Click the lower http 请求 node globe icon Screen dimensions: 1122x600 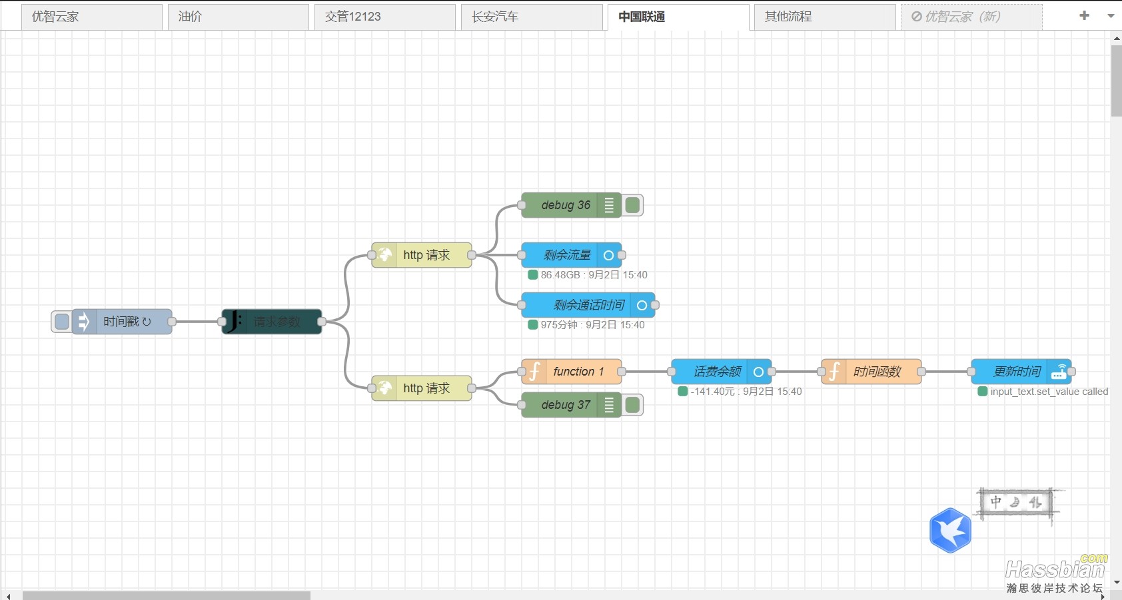point(384,388)
